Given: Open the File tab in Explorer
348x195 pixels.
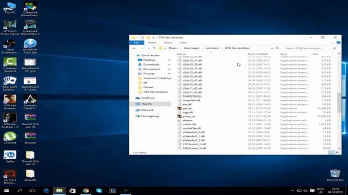Looking at the screenshot, I should (x=136, y=42).
